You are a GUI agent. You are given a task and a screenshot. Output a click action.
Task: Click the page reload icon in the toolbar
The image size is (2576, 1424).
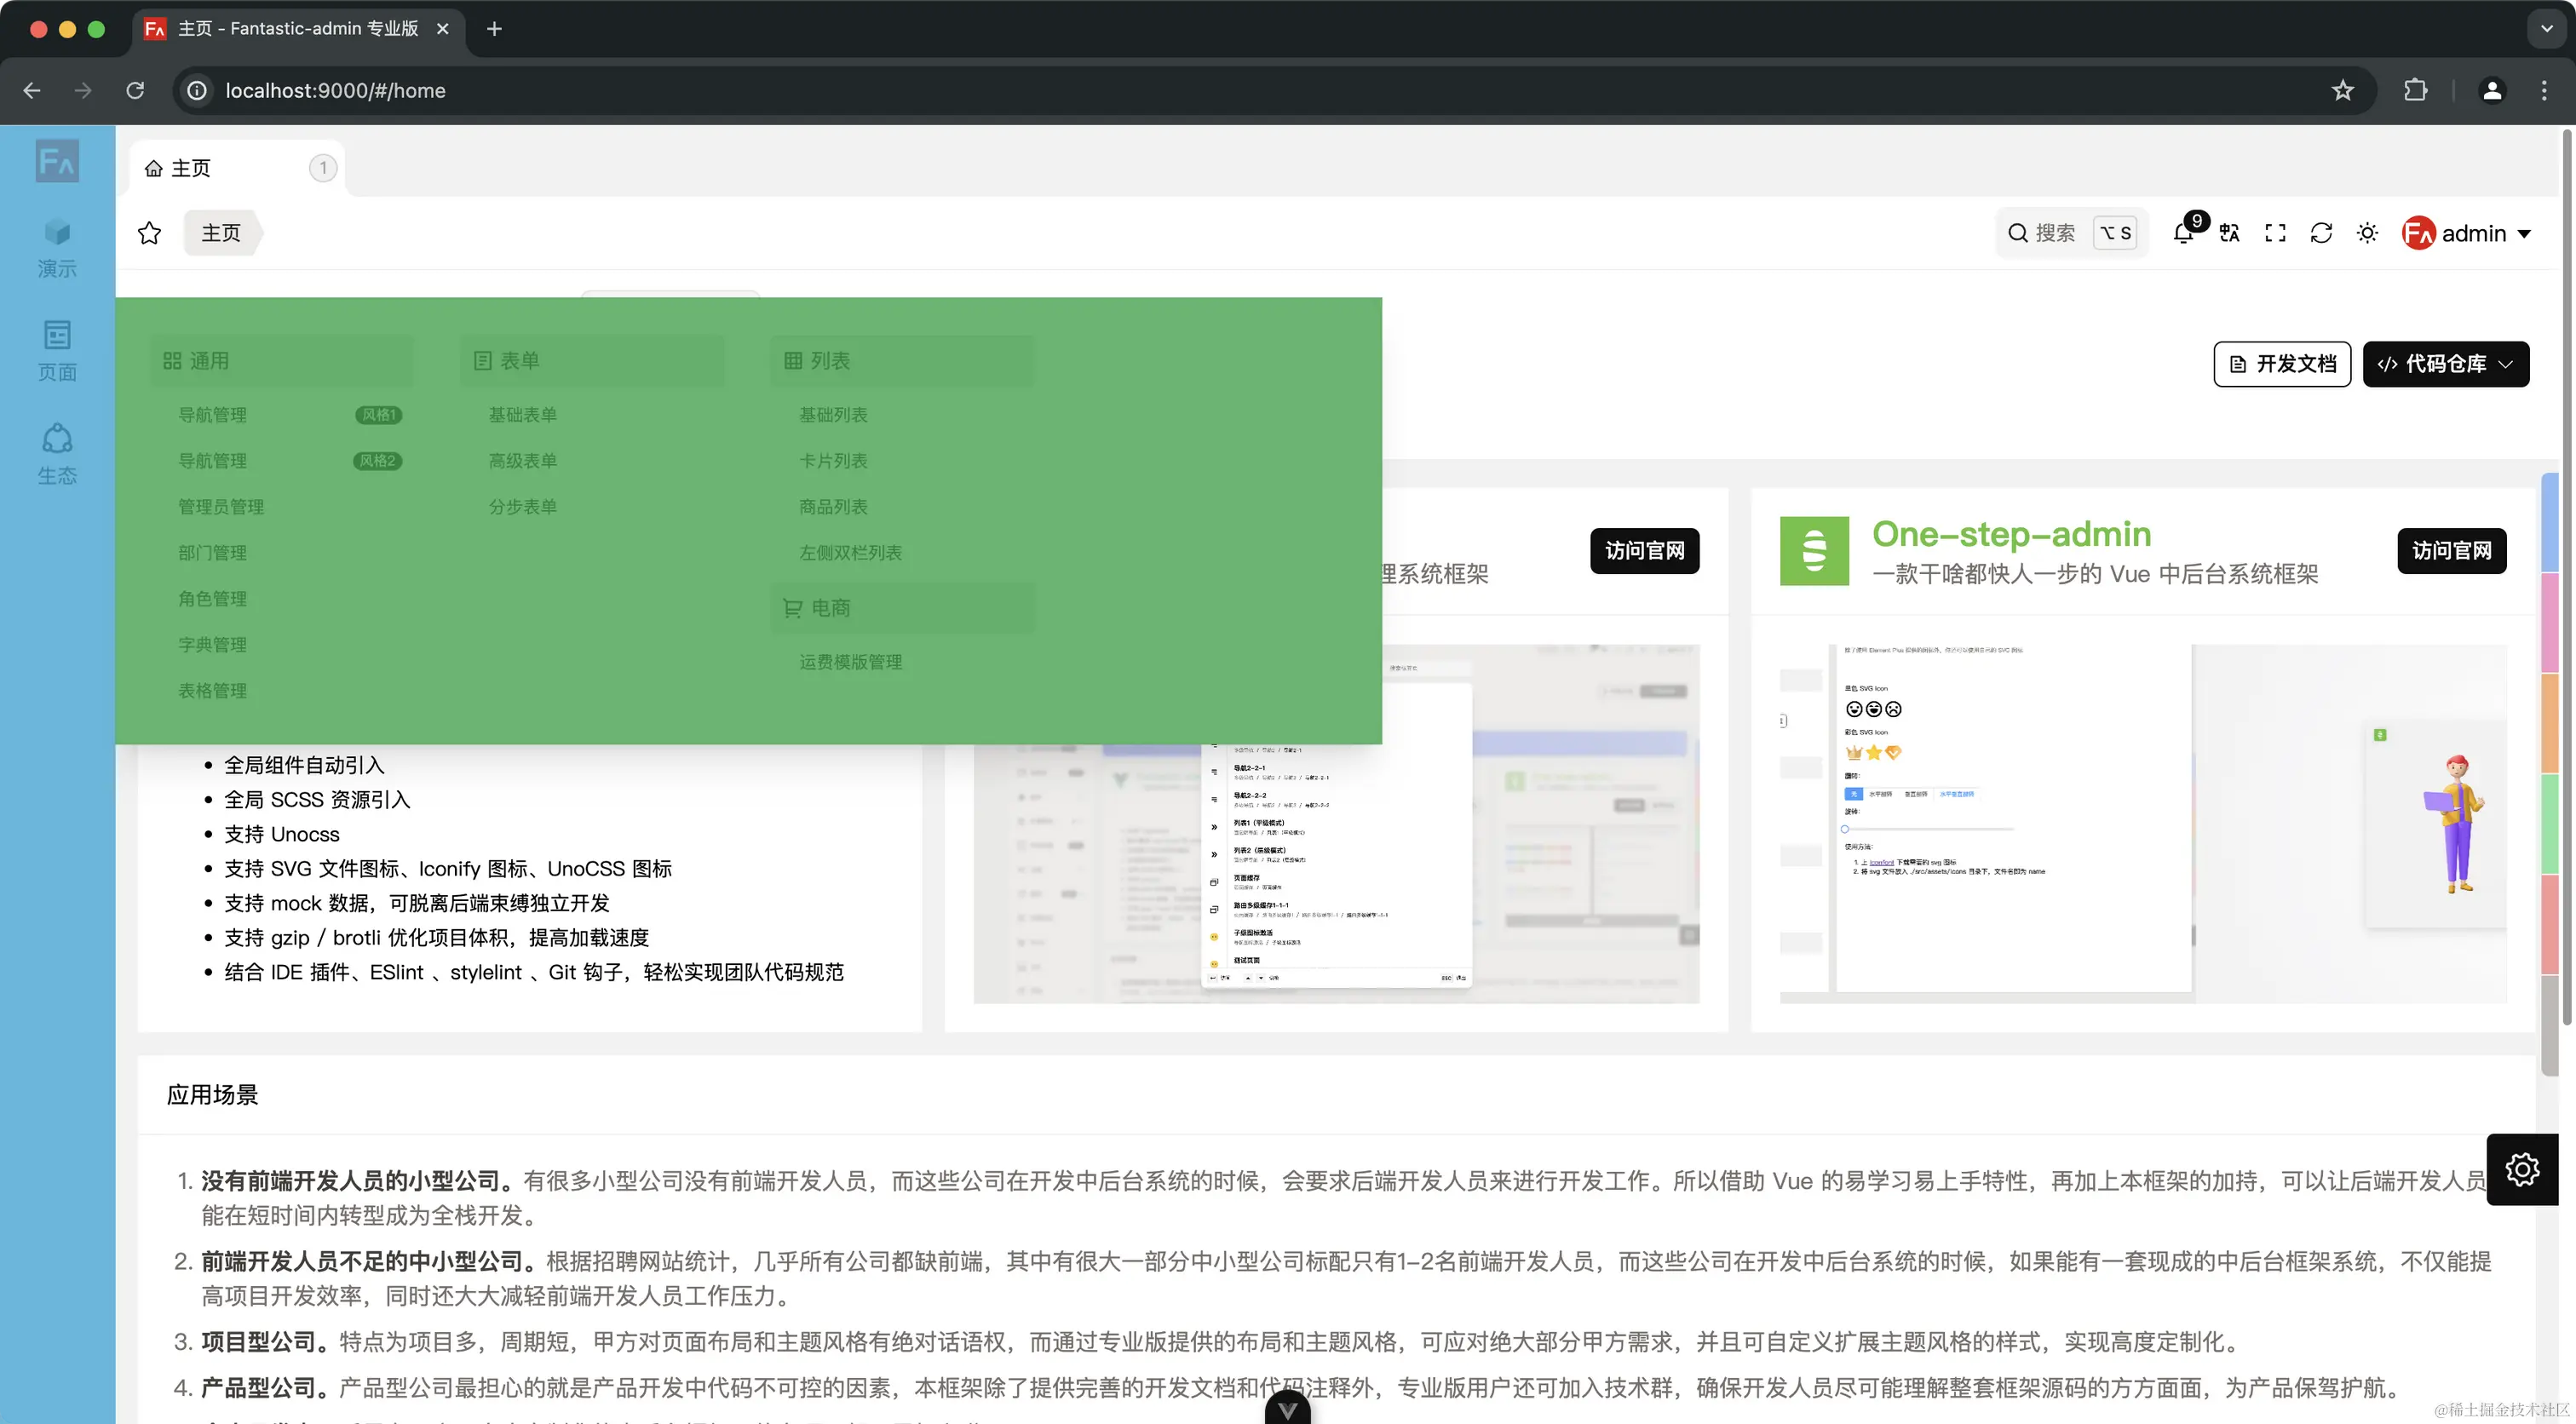coord(2321,234)
